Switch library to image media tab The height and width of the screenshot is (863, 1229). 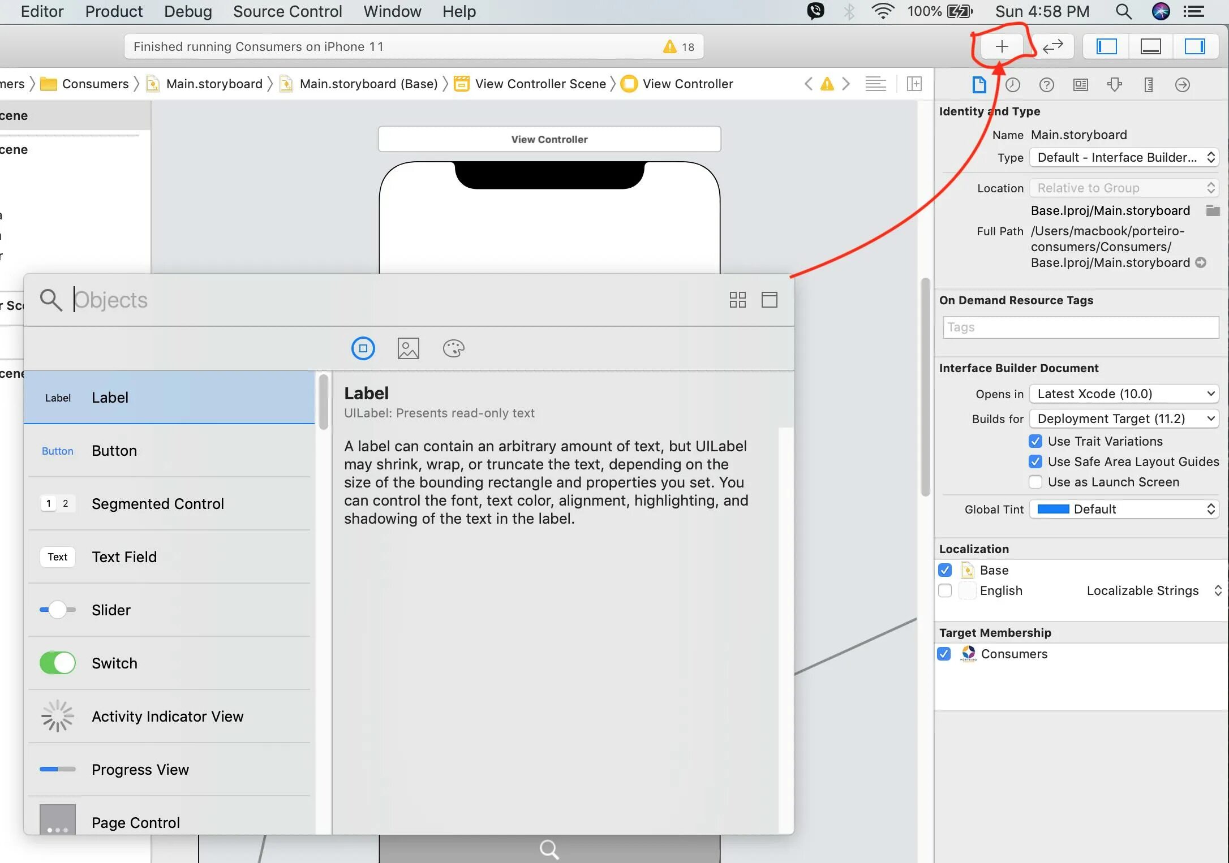408,348
